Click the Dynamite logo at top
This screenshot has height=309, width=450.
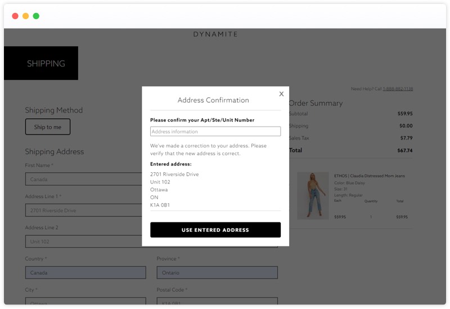215,34
